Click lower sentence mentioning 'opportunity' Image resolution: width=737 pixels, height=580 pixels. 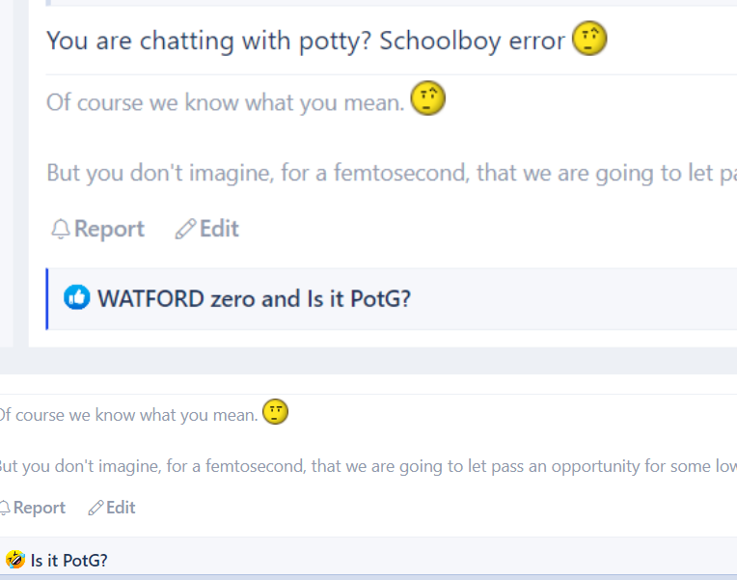tap(368, 466)
